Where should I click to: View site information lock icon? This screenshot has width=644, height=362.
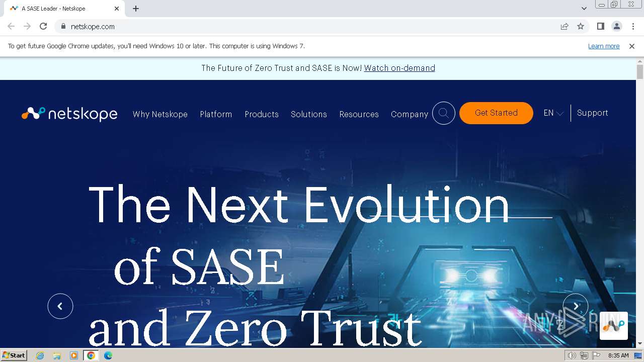(63, 26)
